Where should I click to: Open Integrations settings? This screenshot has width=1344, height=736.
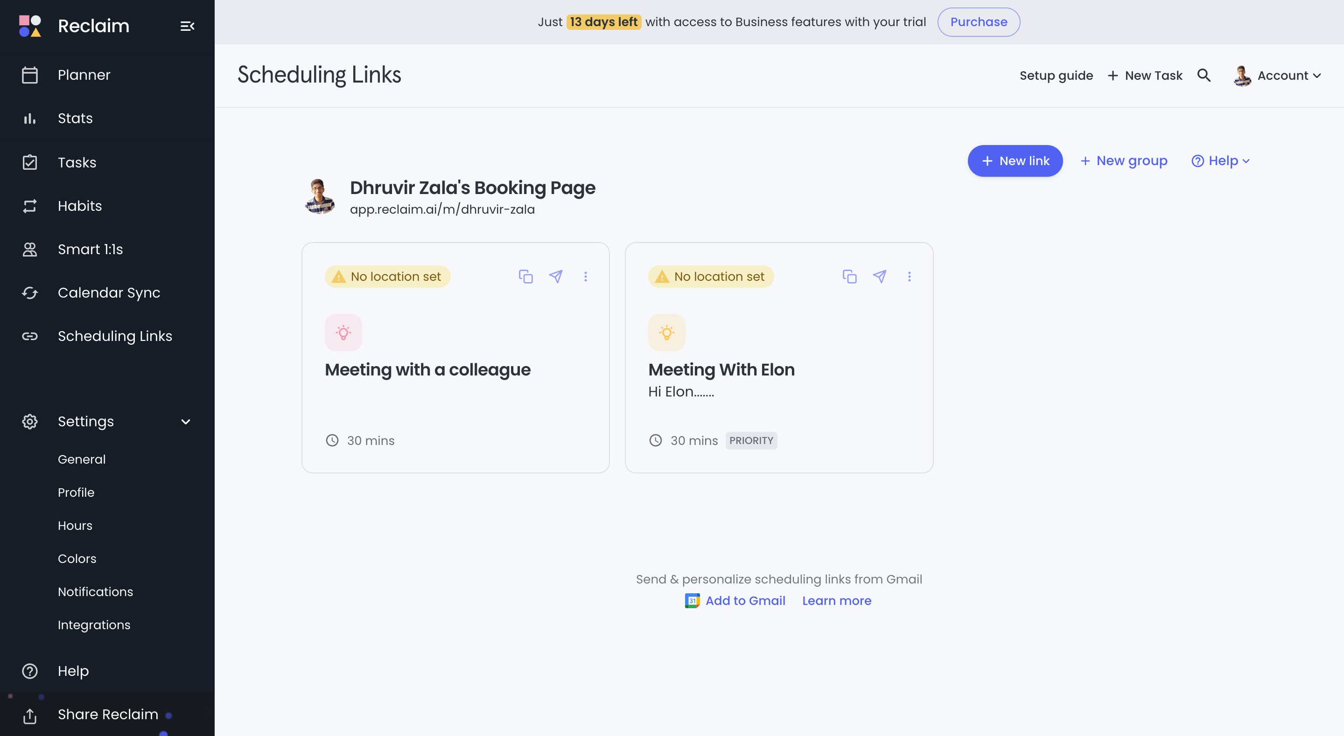94,625
